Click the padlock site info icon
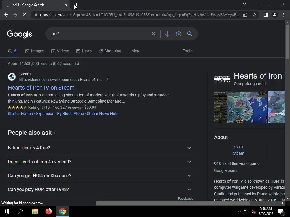Image resolution: width=290 pixels, height=217 pixels. coord(36,15)
